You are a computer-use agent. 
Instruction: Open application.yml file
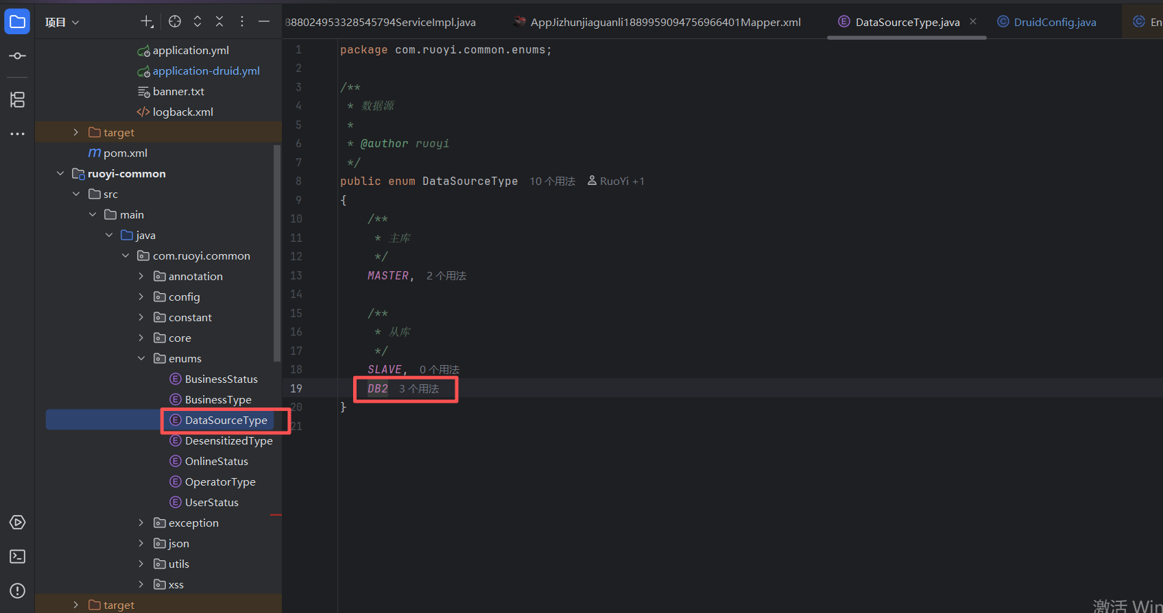pos(183,51)
